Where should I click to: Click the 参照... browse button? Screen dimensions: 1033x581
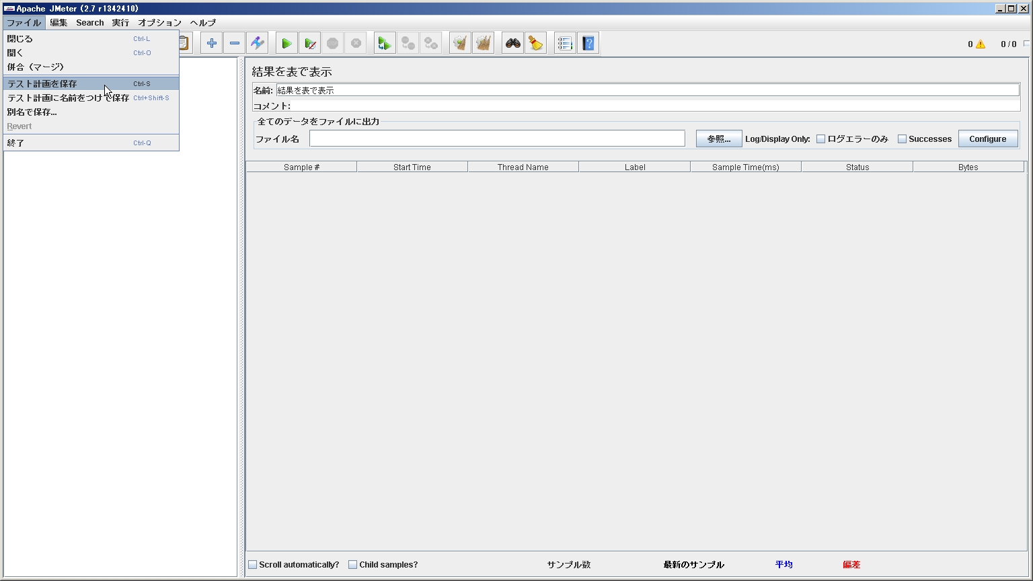pos(719,139)
